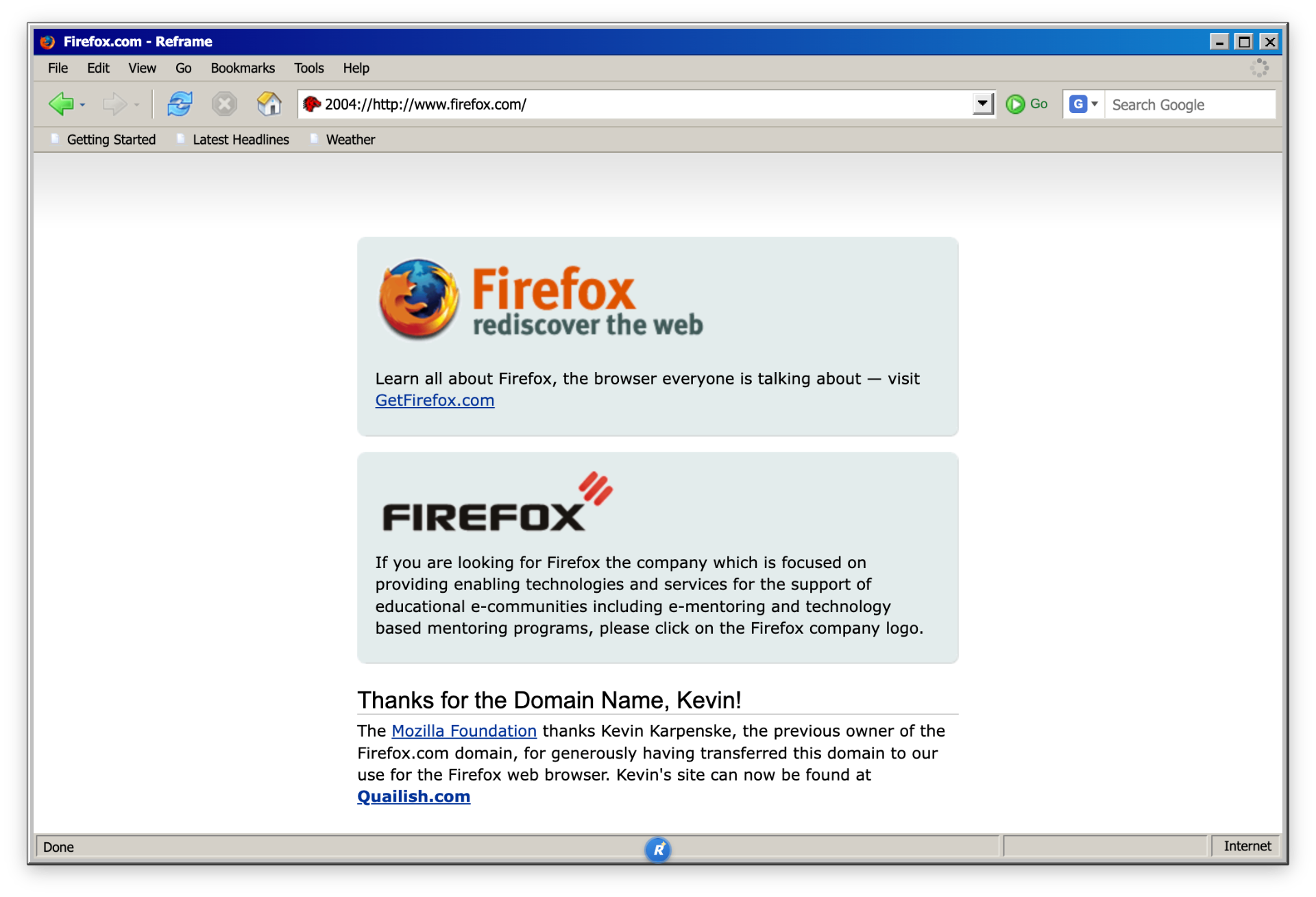Open the Weather bookmark
This screenshot has height=897, width=1316.
coord(342,139)
